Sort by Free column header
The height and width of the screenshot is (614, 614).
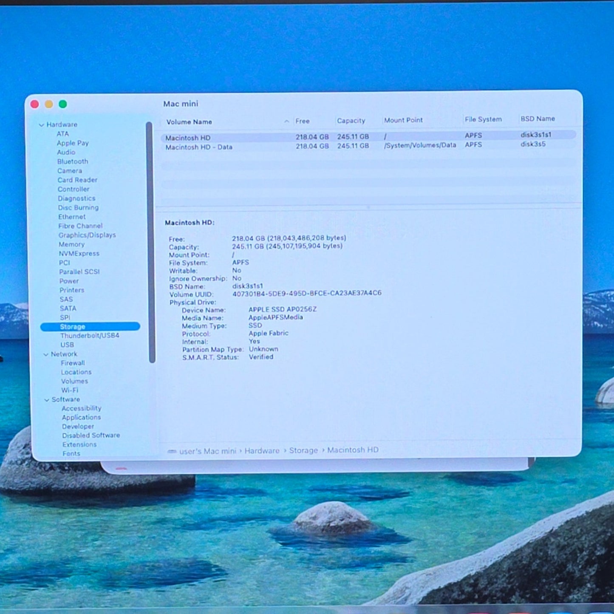click(x=303, y=121)
